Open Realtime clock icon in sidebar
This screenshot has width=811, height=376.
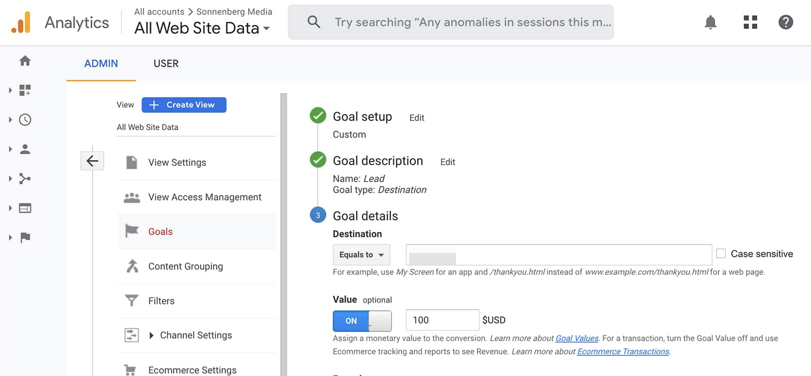(x=25, y=120)
